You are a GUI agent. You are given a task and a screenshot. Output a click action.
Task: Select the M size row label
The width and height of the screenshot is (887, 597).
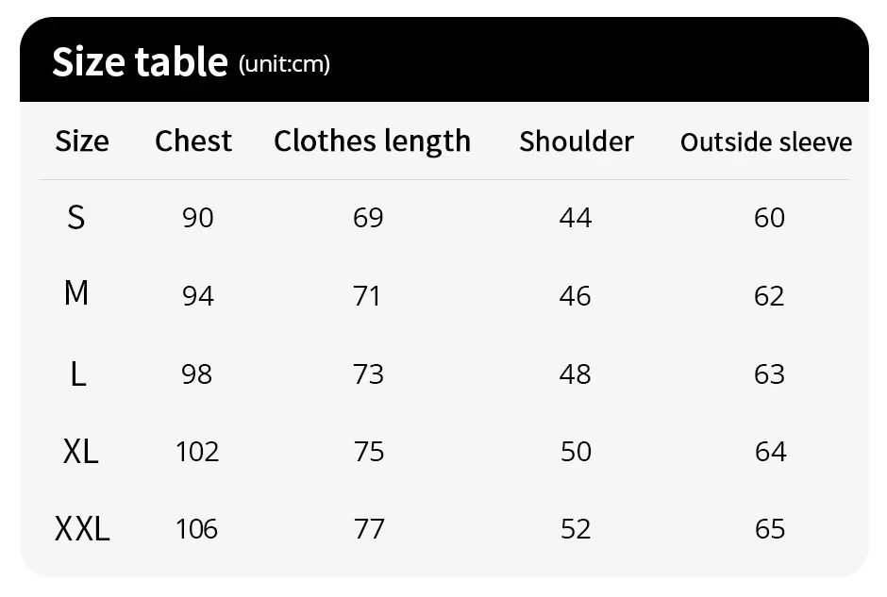coord(76,293)
